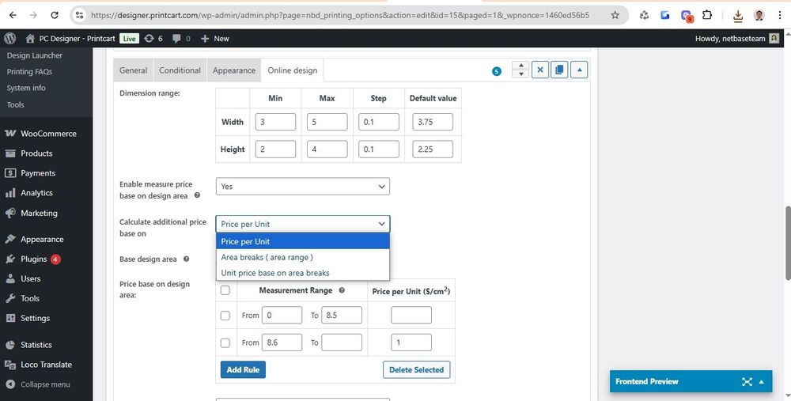Click the Width default value field

tap(432, 122)
